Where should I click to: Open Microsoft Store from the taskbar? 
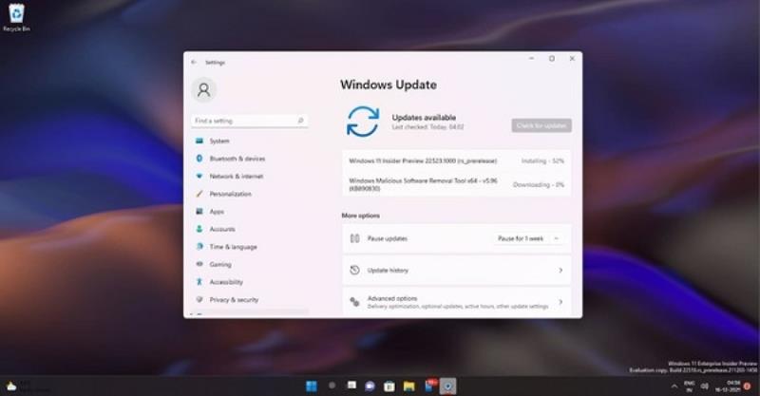389,387
